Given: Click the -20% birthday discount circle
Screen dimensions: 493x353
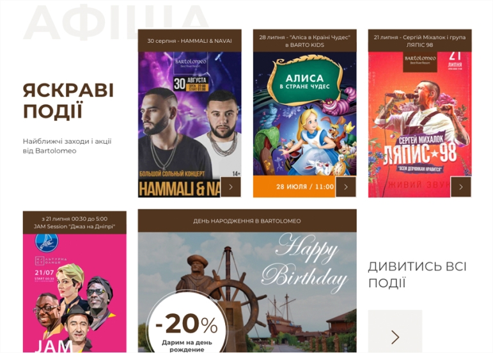Looking at the screenshot, I should point(187,324).
